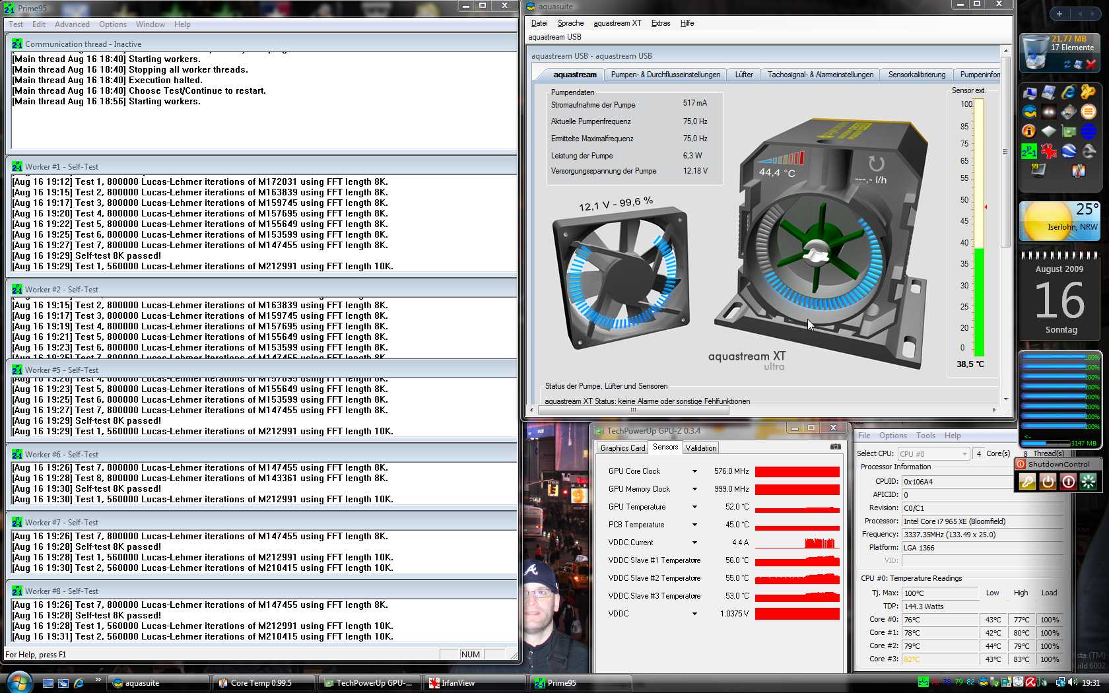Launch Internet Explorer from sidebar launcher
Image resolution: width=1109 pixels, height=693 pixels.
point(1068,92)
